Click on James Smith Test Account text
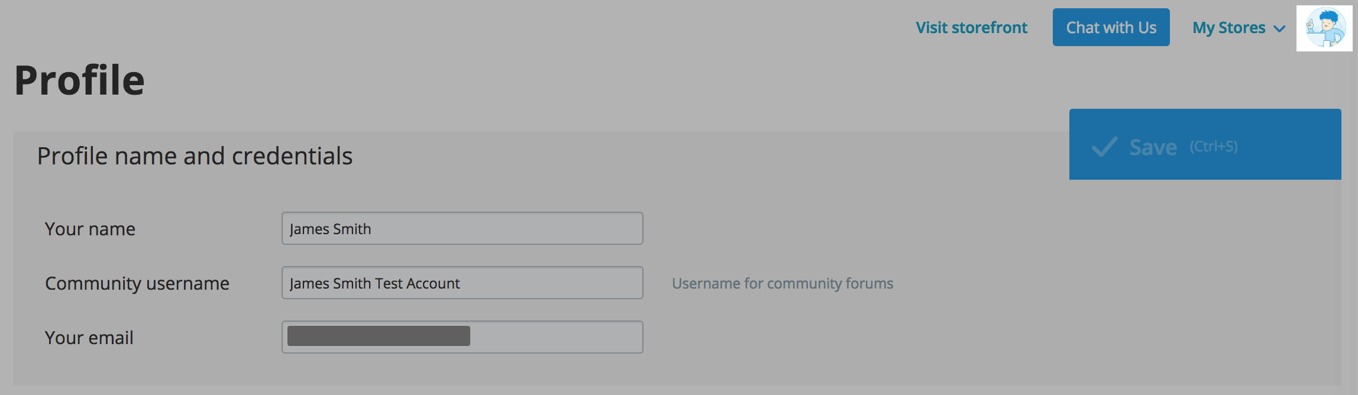Image resolution: width=1358 pixels, height=395 pixels. [x=374, y=283]
